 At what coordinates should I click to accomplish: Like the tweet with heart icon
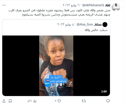[x=59, y=101]
